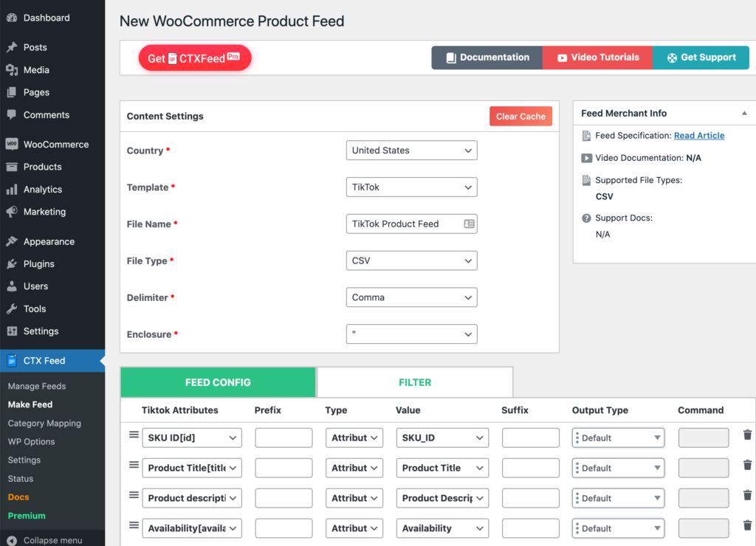
Task: Open Output Type dropdown in SKU ID row
Action: pos(618,438)
